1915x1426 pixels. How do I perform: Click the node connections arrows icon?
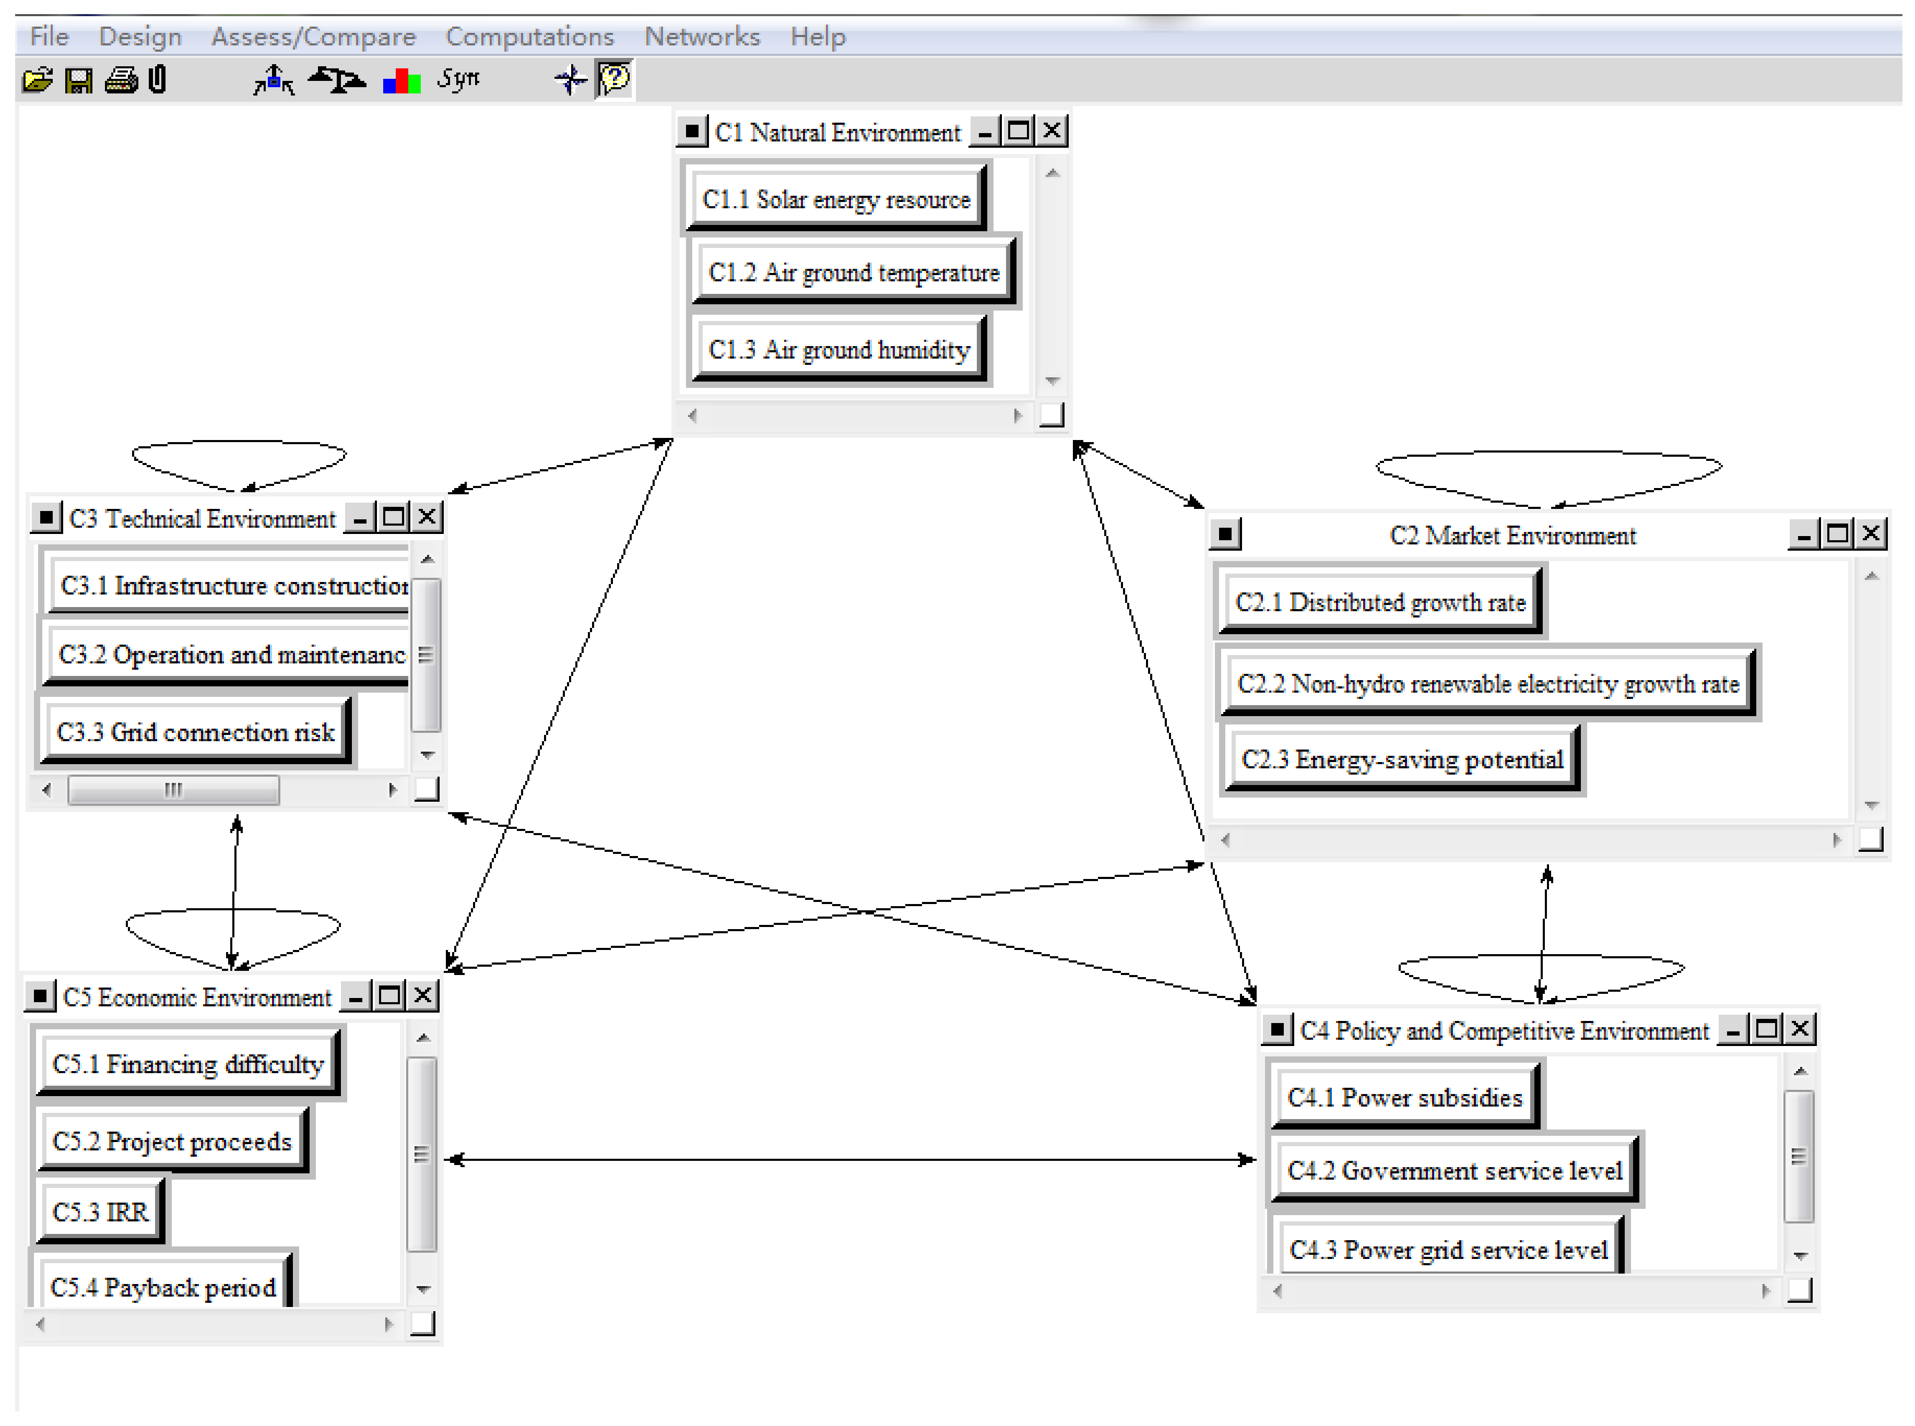[x=275, y=80]
